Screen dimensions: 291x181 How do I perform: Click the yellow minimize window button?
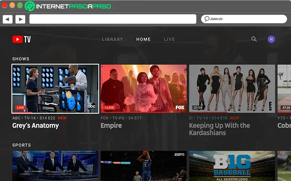[12, 5]
